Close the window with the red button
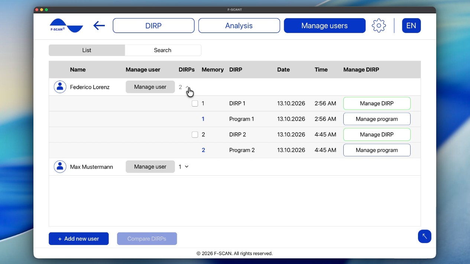 point(37,10)
